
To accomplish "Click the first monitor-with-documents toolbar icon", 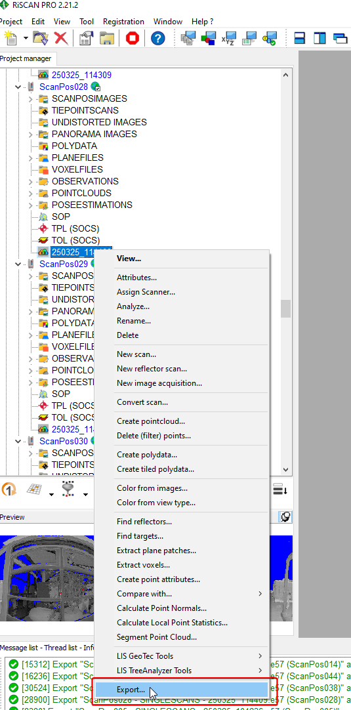I will tap(188, 38).
